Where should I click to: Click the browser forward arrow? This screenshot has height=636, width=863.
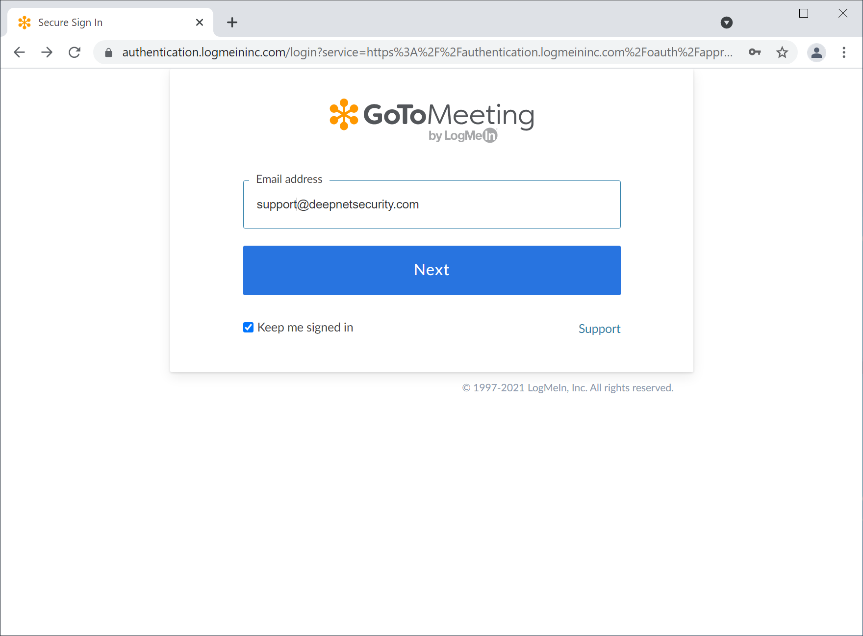click(47, 52)
